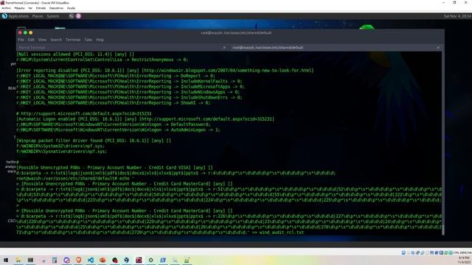472x265 pixels.
Task: Open the purple circular app in taskbar
Action: pos(66,260)
